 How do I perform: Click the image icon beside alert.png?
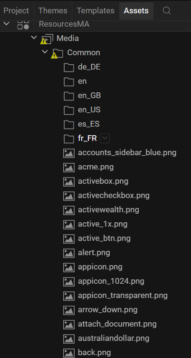tap(69, 253)
